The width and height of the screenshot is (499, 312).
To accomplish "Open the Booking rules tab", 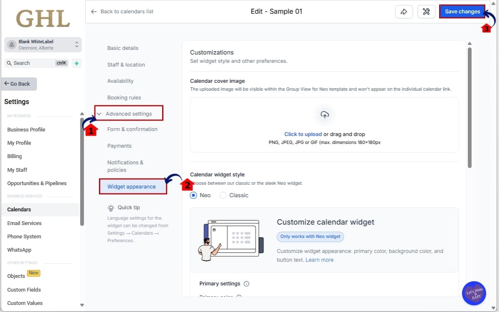I will (x=124, y=98).
